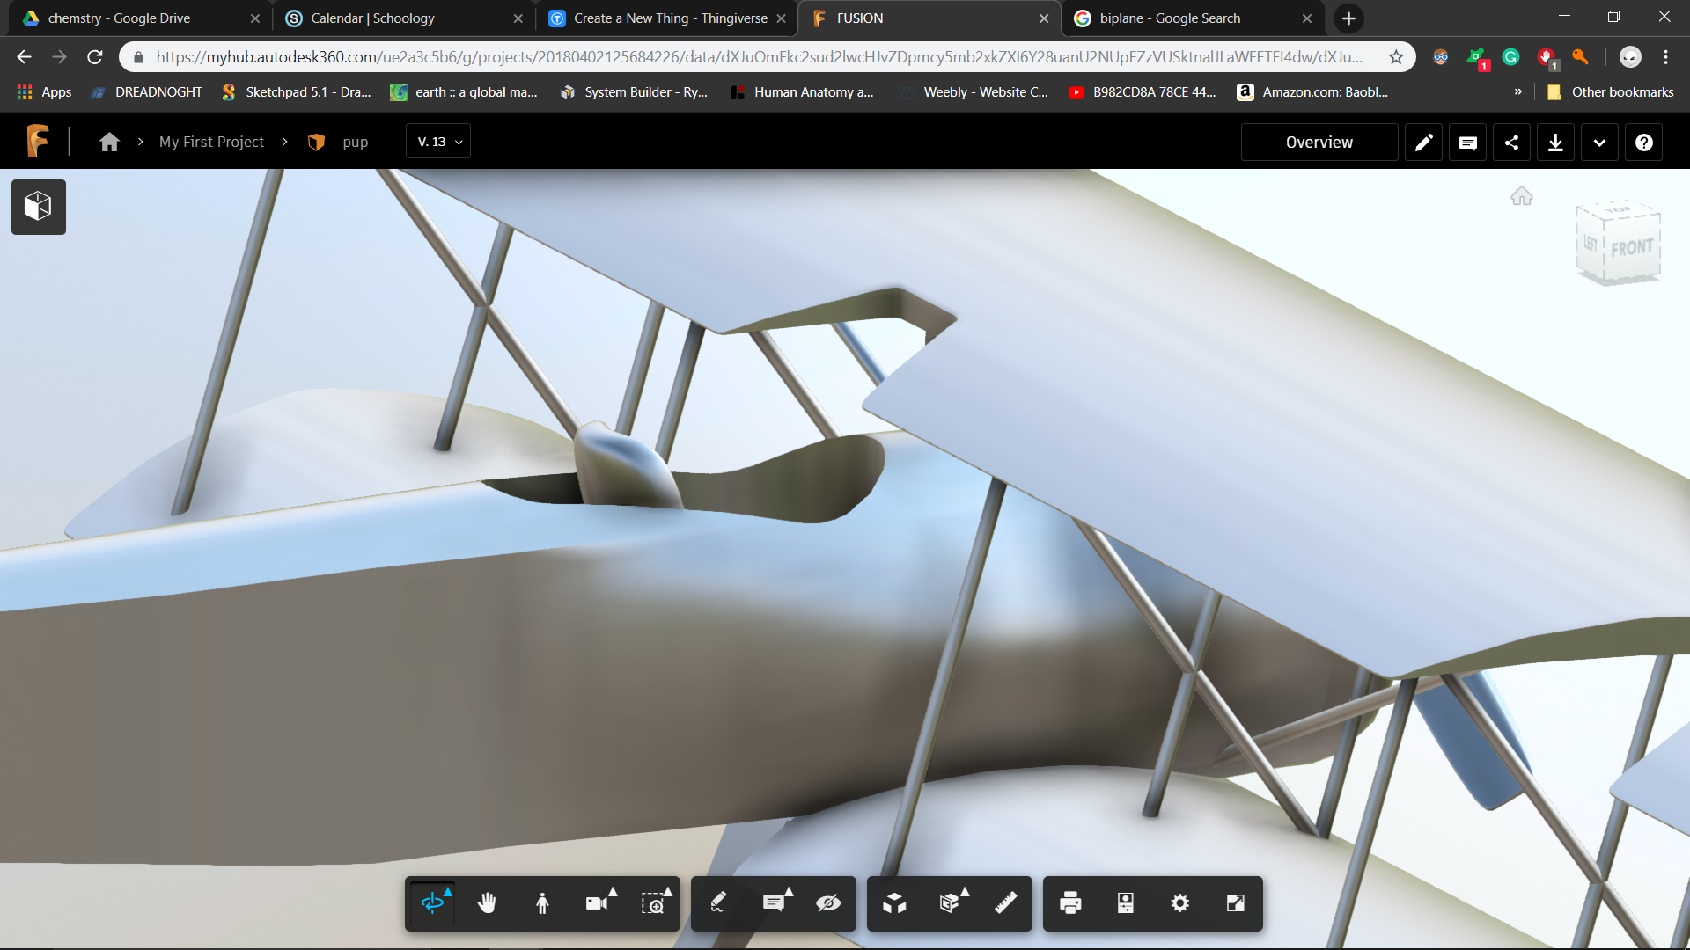1690x950 pixels.
Task: Click the Share icon
Action: pos(1512,142)
